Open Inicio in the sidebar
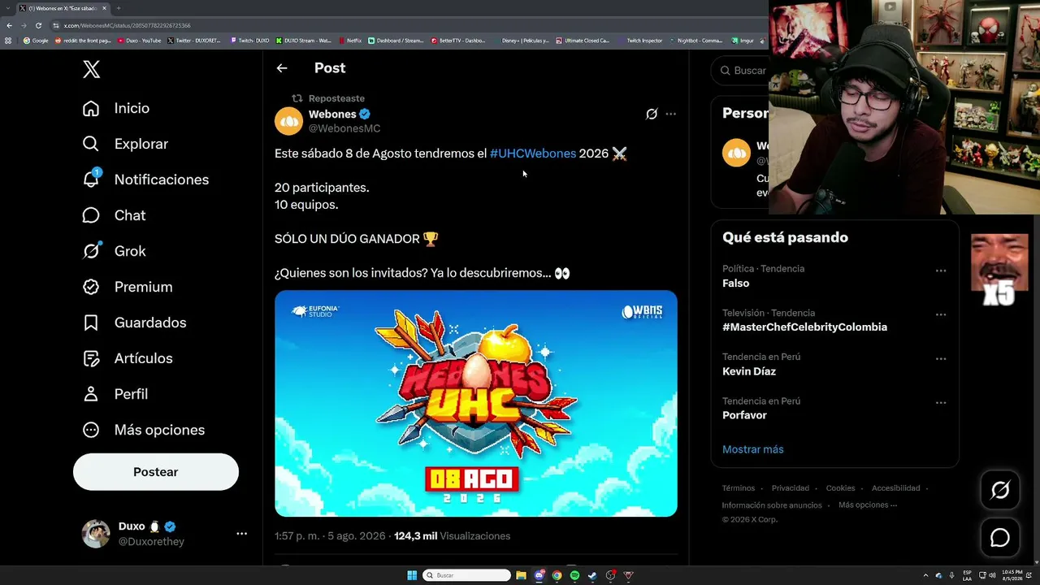 (x=115, y=108)
